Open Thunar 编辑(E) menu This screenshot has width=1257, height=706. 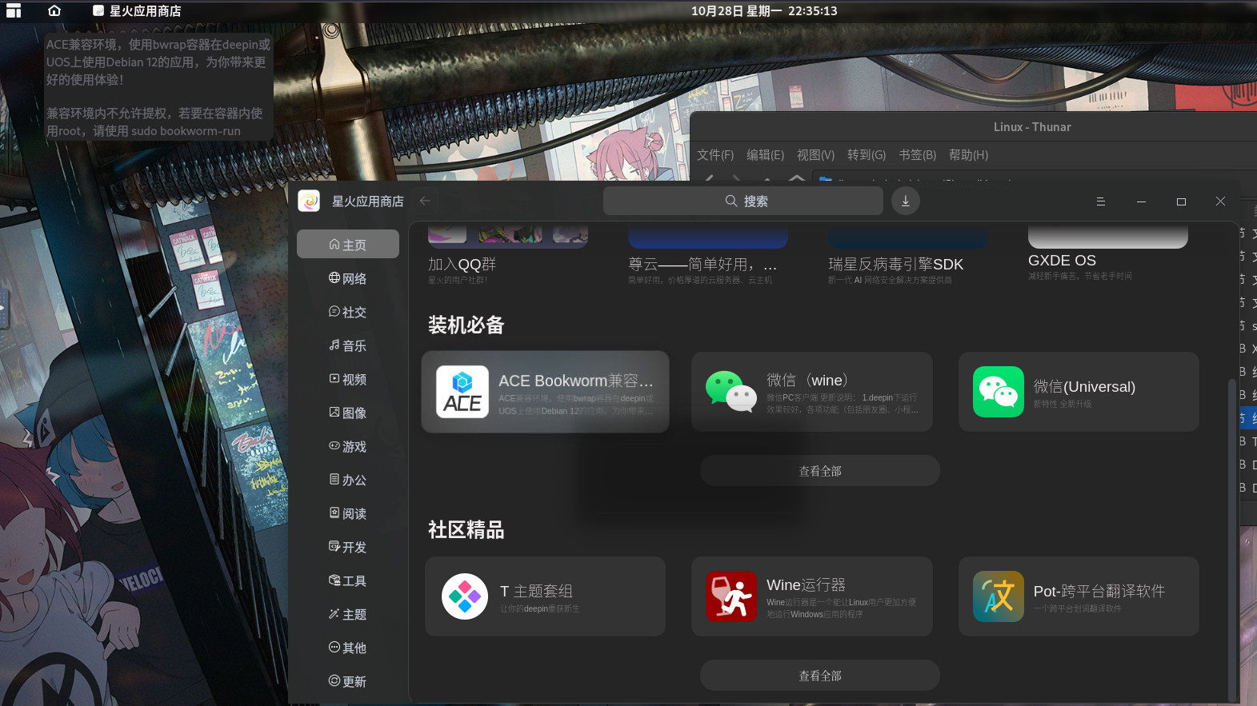pos(765,155)
